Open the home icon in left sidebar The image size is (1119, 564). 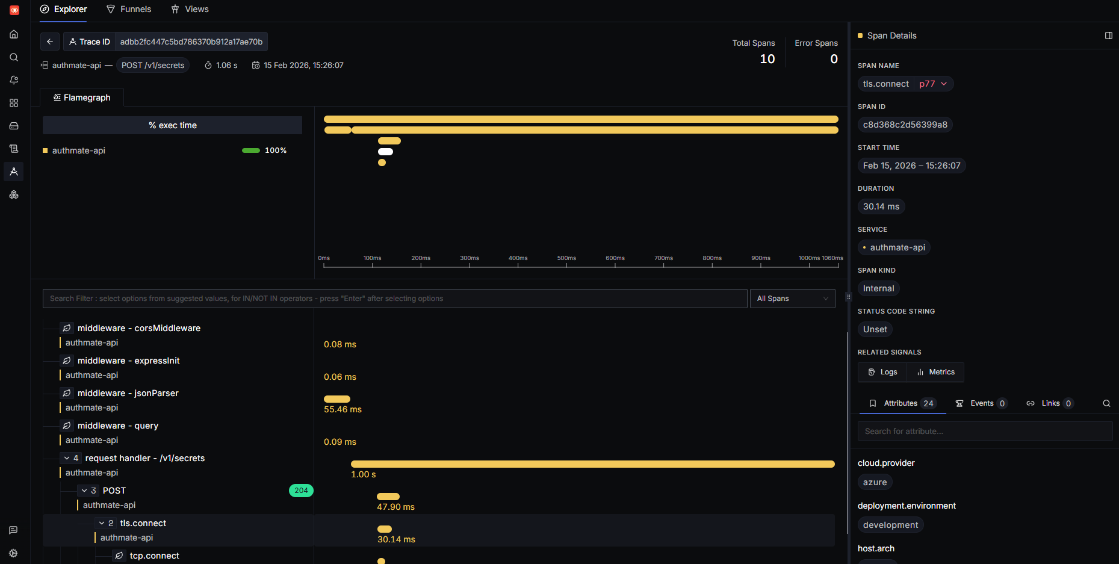(x=14, y=34)
